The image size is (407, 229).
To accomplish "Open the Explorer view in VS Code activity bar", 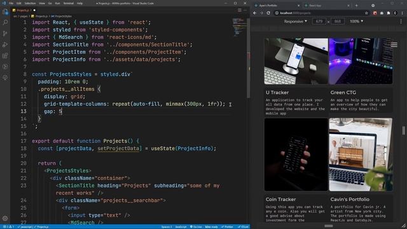I will [x=5, y=11].
